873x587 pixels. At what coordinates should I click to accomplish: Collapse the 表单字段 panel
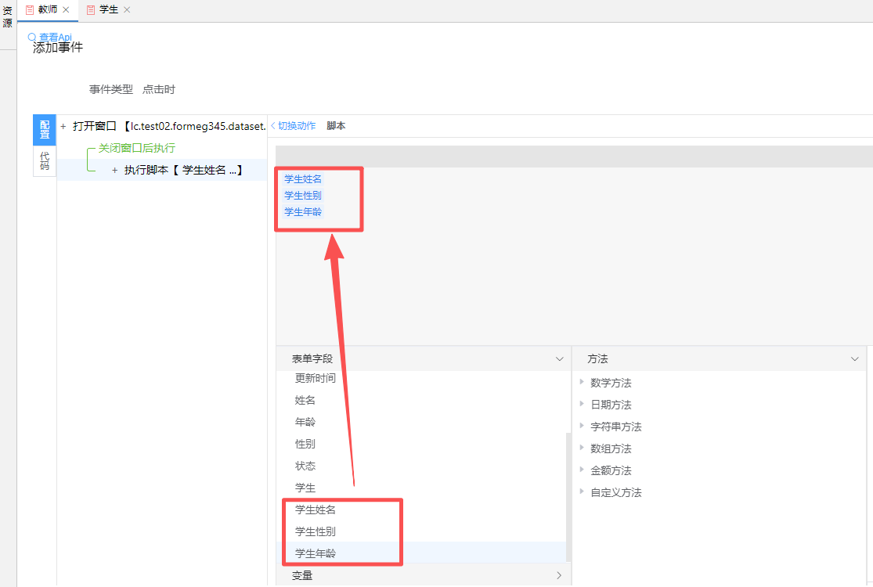559,359
